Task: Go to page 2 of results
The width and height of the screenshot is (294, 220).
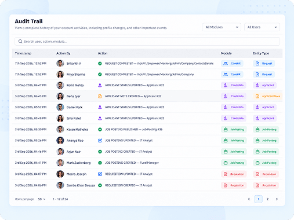Action: [267, 199]
